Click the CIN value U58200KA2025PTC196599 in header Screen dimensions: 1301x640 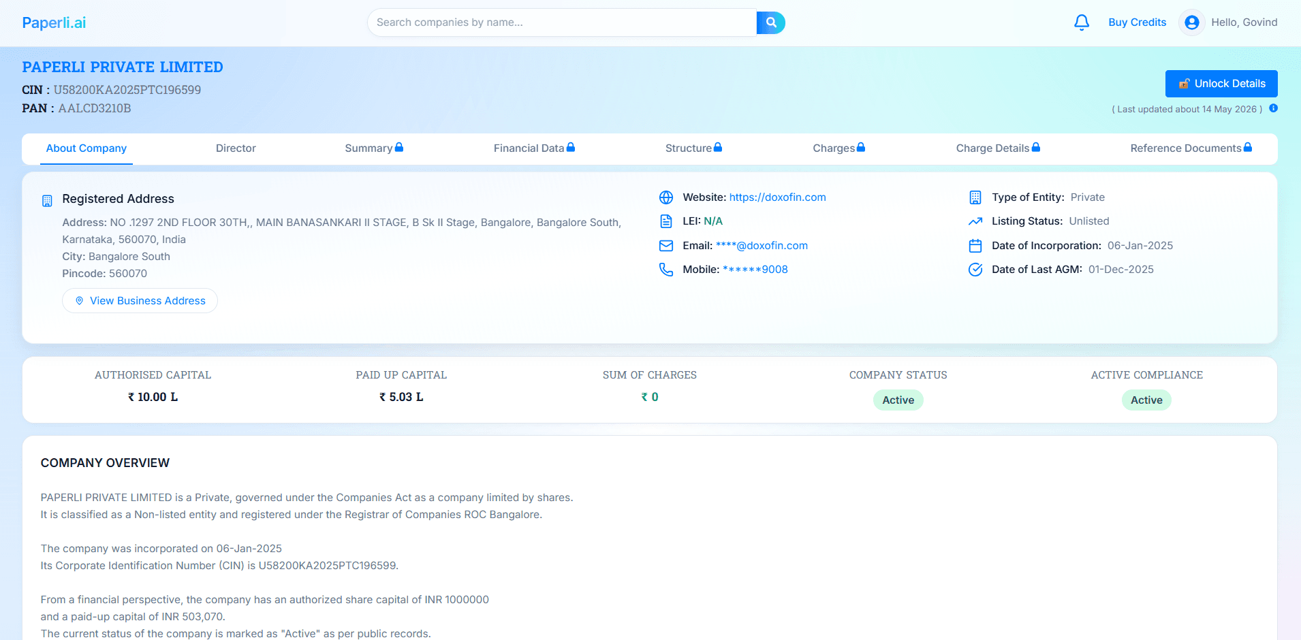[x=127, y=90]
